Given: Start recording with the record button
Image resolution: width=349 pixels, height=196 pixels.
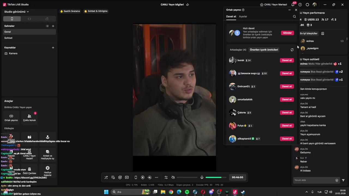Looking at the screenshot, I should click(143, 177).
